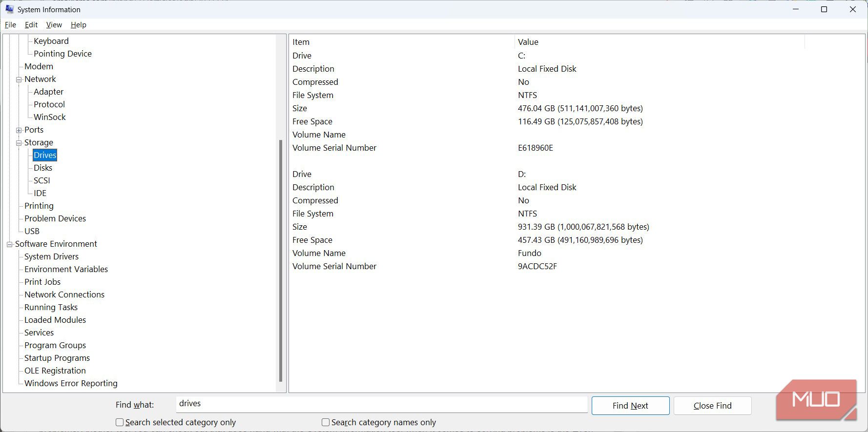
Task: Open the View menu
Action: pyautogui.click(x=54, y=25)
